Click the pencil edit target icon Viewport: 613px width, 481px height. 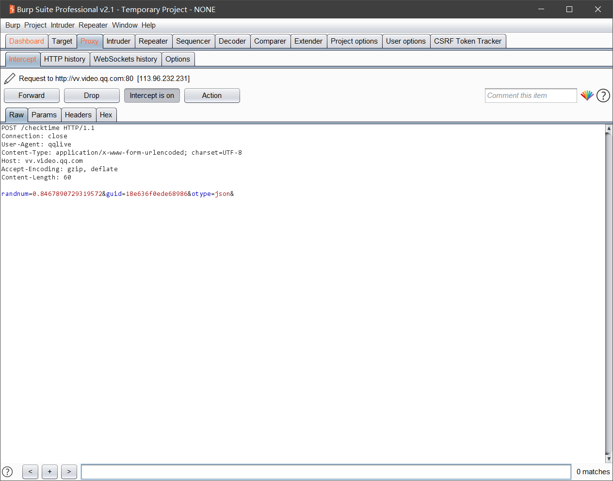(10, 79)
